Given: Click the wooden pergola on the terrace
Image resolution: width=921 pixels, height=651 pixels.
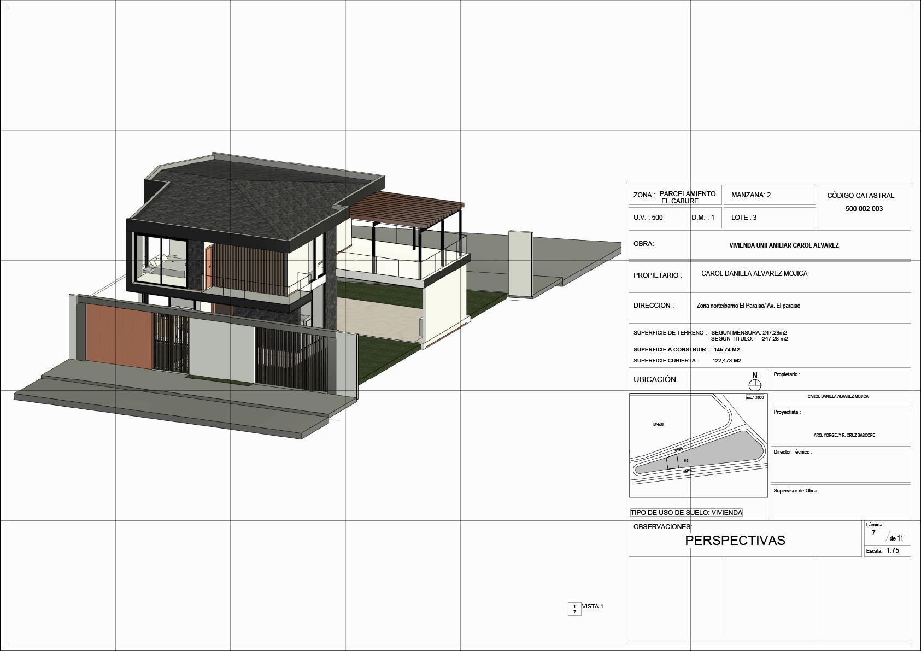Looking at the screenshot, I should (407, 210).
